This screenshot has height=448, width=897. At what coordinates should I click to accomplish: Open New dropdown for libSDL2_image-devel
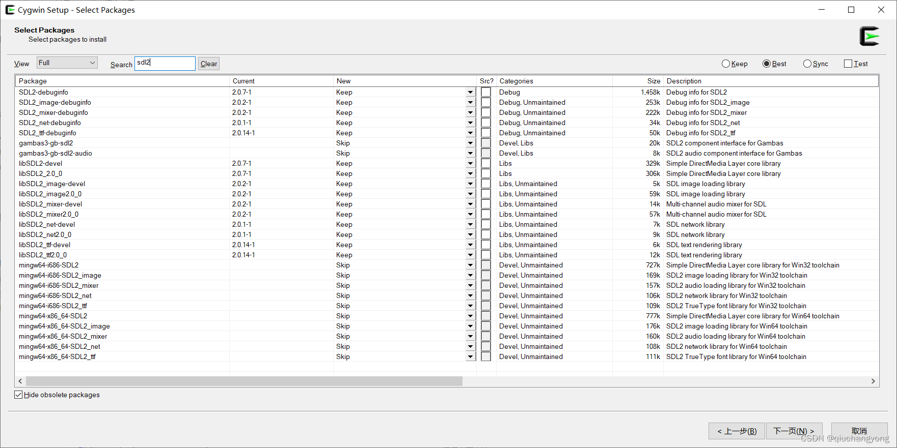click(470, 184)
